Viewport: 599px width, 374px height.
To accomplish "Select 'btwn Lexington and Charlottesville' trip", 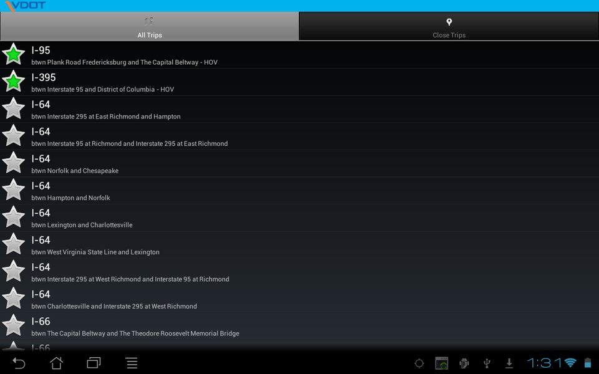I will click(x=299, y=218).
